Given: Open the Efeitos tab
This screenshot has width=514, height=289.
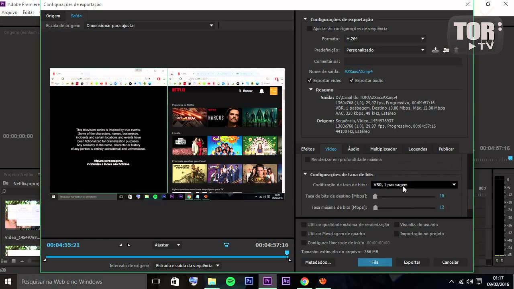Looking at the screenshot, I should tap(308, 149).
